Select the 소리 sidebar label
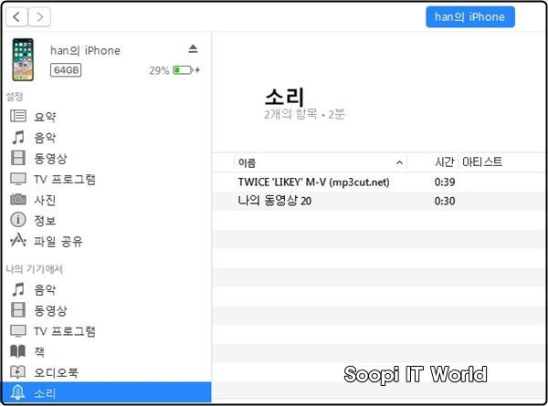The height and width of the screenshot is (406, 548). (45, 394)
